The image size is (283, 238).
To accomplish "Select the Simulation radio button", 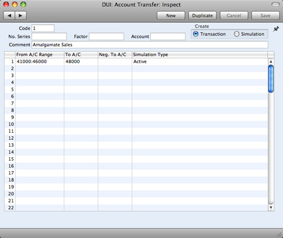I will coord(236,34).
